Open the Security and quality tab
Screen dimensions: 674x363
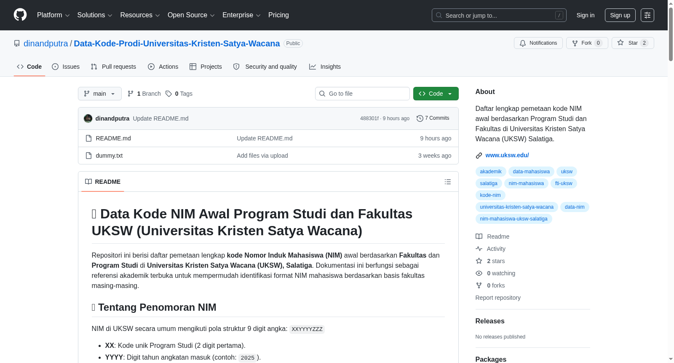click(265, 67)
